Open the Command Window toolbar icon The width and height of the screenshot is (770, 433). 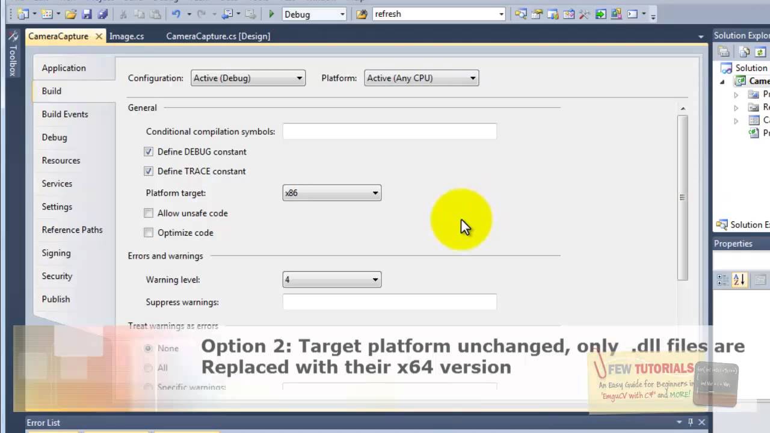coord(632,14)
